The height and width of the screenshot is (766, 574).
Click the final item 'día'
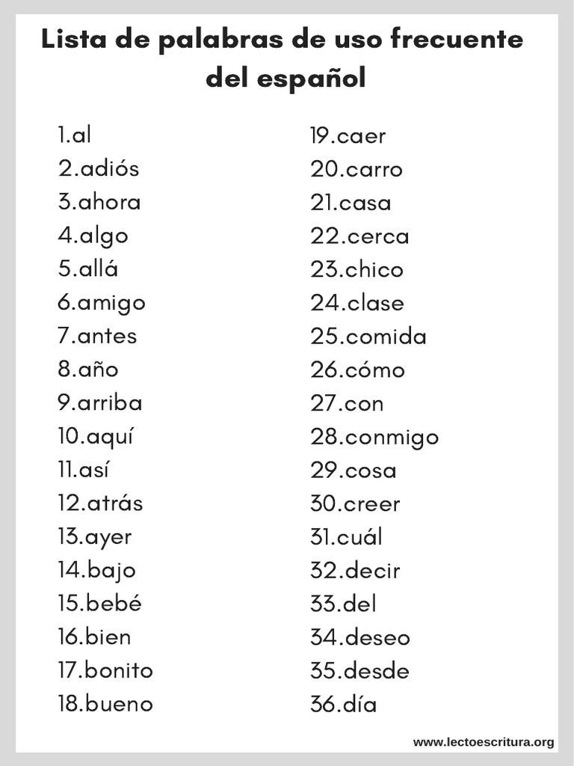pyautogui.click(x=361, y=705)
